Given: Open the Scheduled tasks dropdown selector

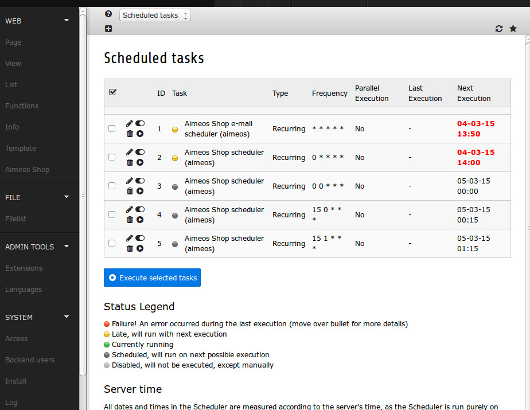Looking at the screenshot, I should (x=155, y=15).
